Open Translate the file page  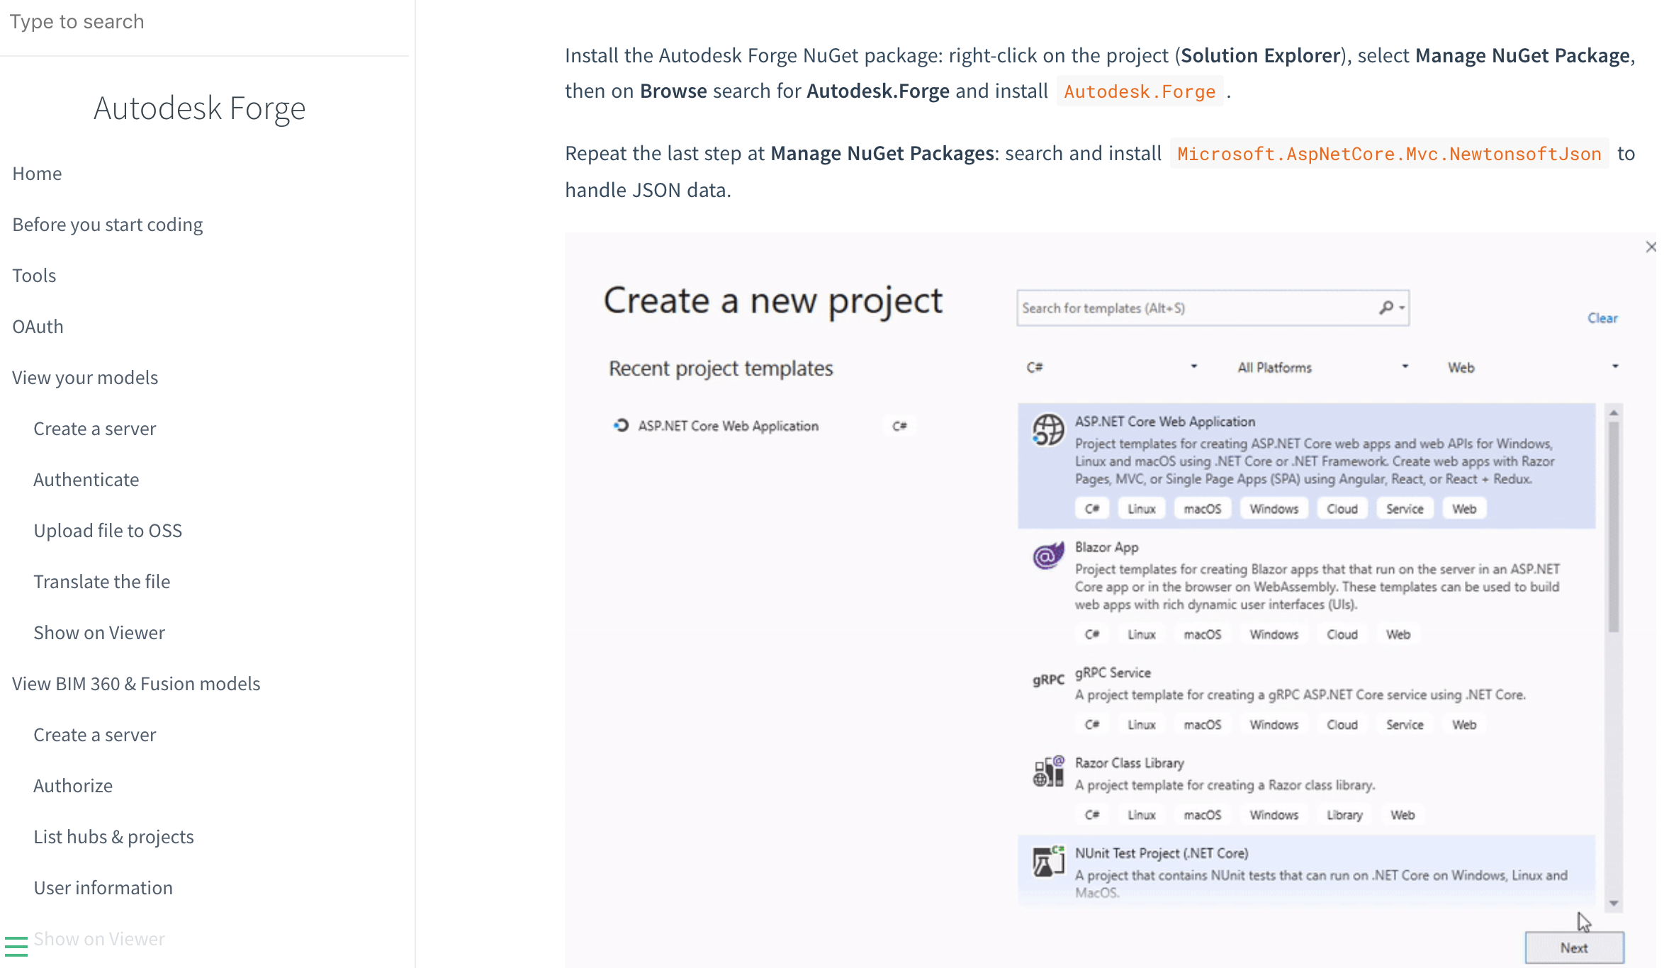(x=102, y=582)
